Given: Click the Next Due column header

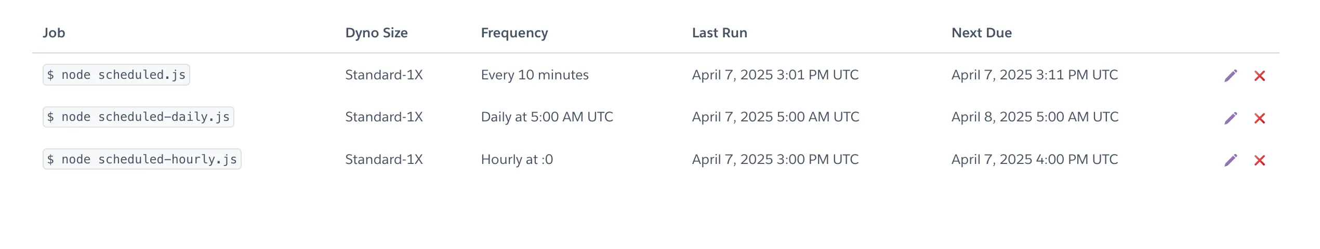Looking at the screenshot, I should (981, 33).
